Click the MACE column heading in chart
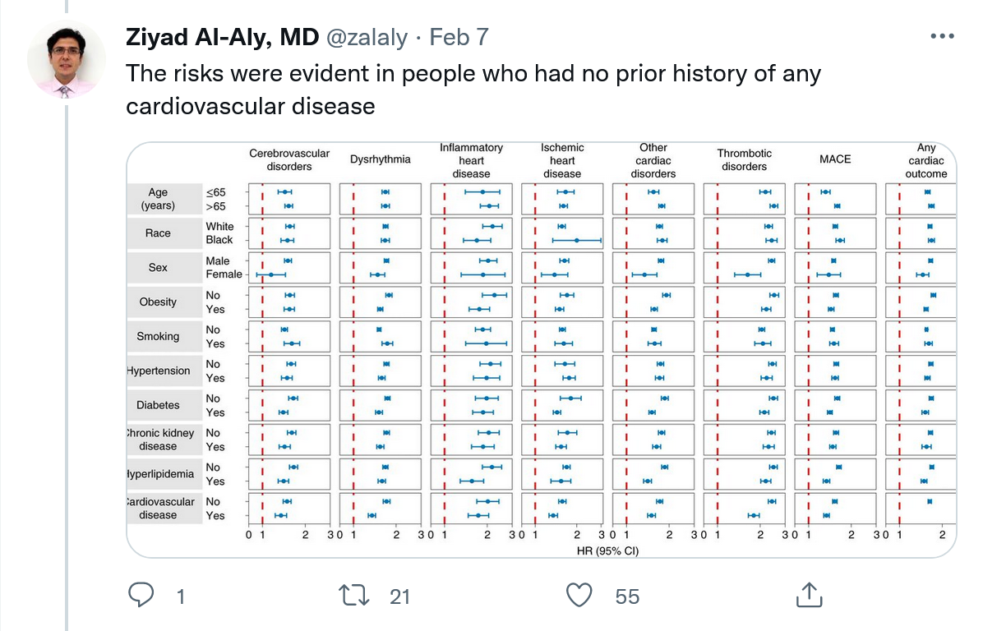Screen dimensions: 983x631 pos(835,159)
